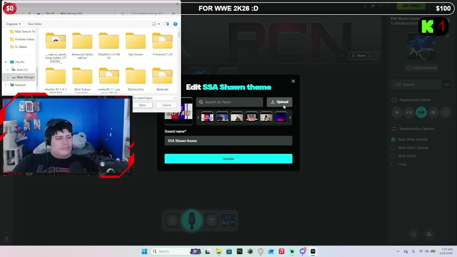Viewport: 457px width, 257px height.
Task: Select Network in navigation pane
Action: [18, 85]
